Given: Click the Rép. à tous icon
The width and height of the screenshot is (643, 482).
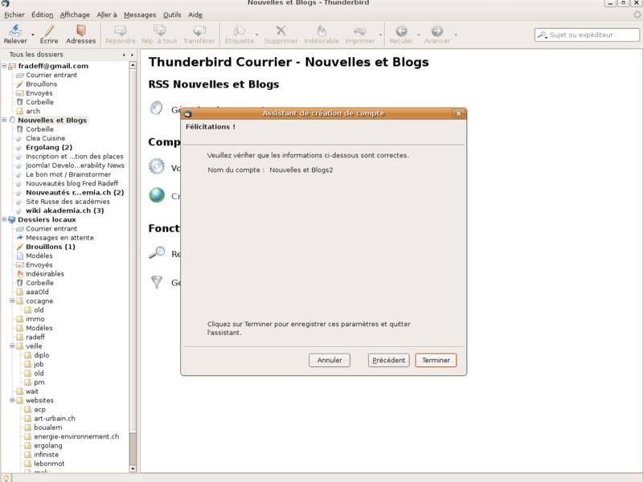Looking at the screenshot, I should 159,31.
